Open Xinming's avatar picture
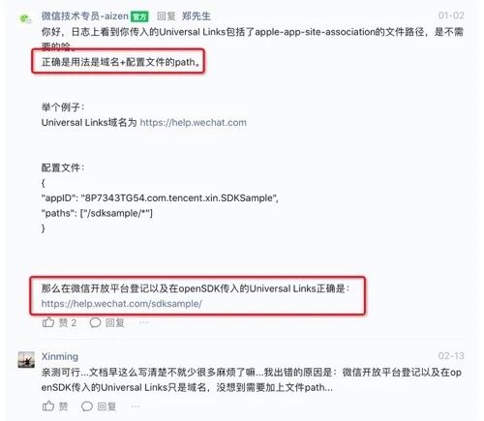The width and height of the screenshot is (484, 421). [x=26, y=360]
